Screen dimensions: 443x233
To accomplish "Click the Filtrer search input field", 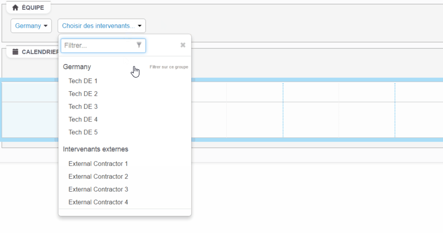I will click(x=99, y=46).
